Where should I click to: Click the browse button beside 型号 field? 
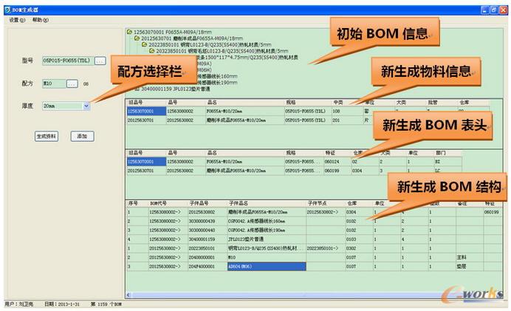[x=100, y=61]
